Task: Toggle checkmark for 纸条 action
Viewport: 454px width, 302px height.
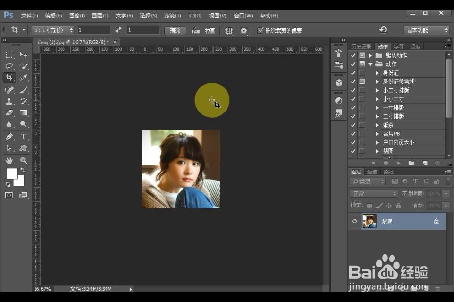Action: coord(353,125)
